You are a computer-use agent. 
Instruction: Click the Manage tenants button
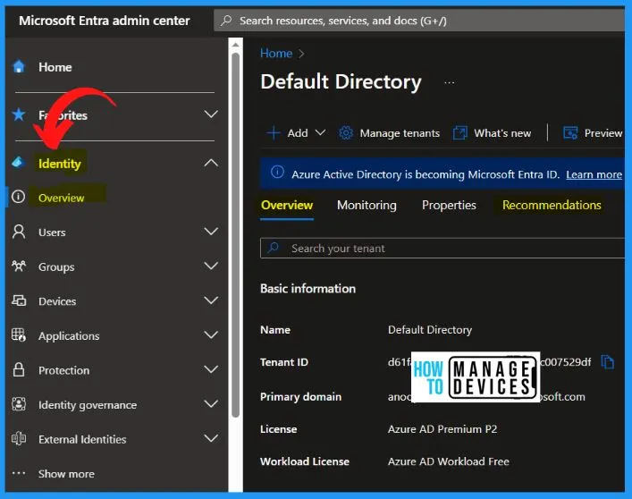[x=389, y=133]
